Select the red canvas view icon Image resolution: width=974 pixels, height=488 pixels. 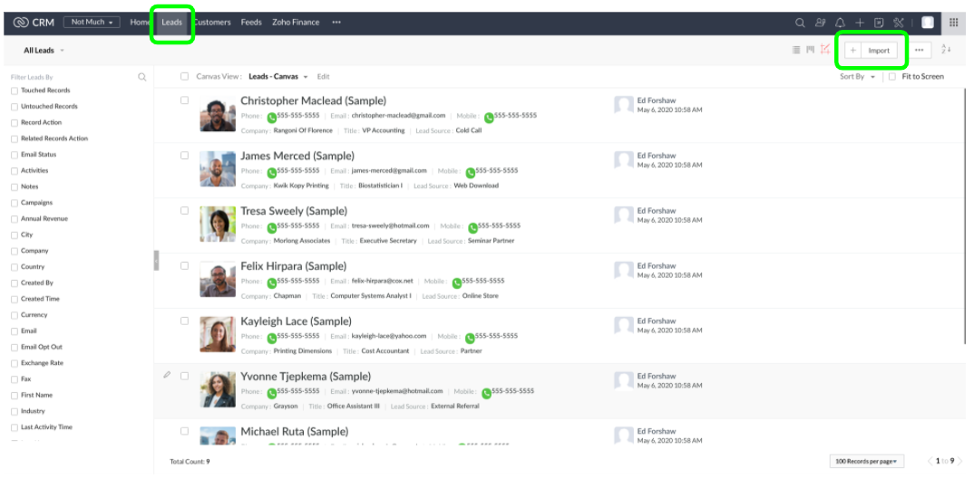[825, 49]
